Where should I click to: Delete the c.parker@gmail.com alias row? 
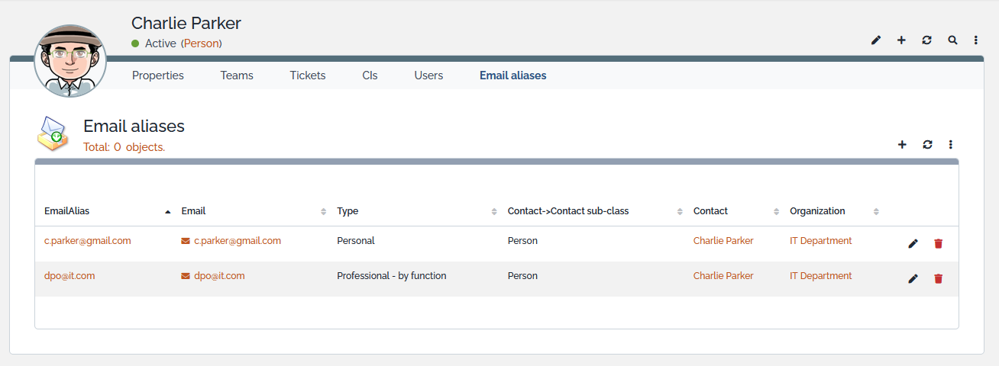point(938,244)
